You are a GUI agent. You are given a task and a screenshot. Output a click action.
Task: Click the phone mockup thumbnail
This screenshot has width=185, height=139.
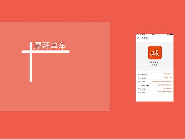click(x=154, y=68)
